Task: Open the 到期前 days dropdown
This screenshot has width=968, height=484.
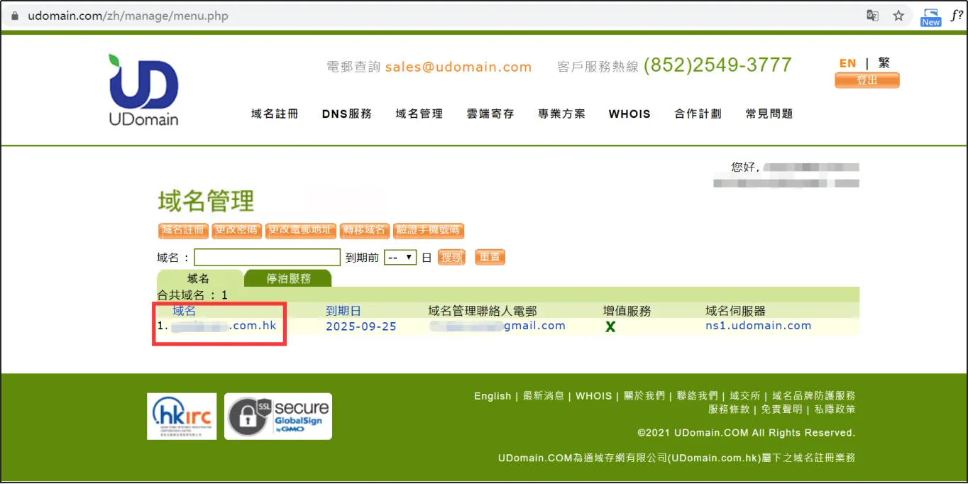Action: (400, 258)
